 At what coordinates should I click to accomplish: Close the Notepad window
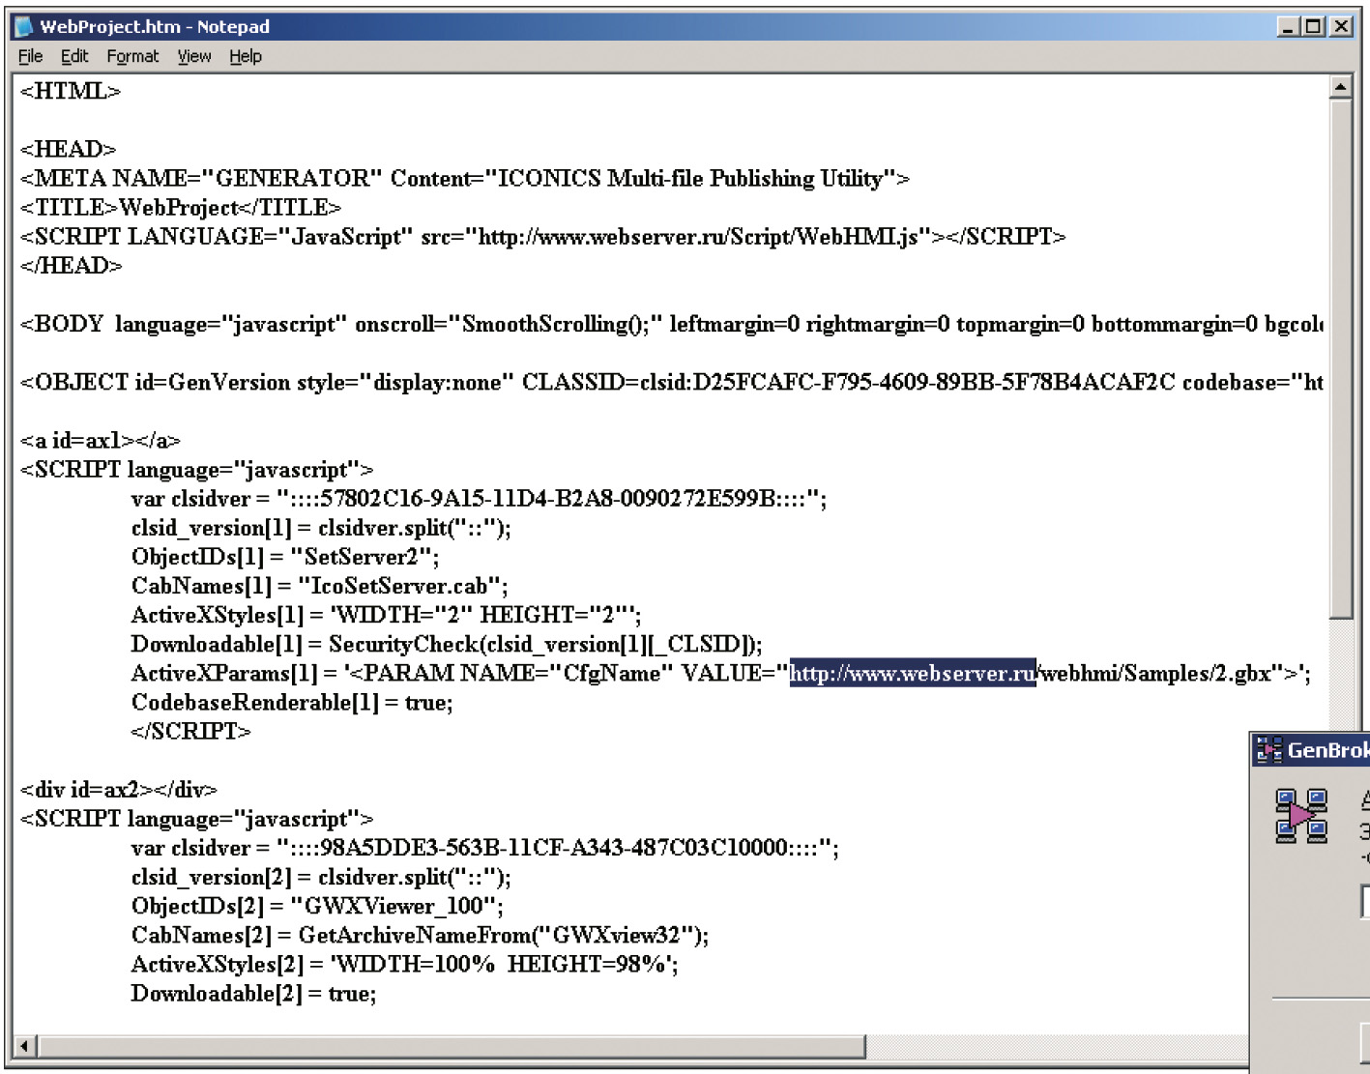(x=1341, y=27)
